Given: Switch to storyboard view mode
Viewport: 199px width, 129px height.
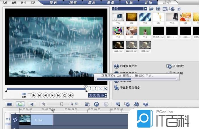Looking at the screenshot, I should (x=9, y=104).
